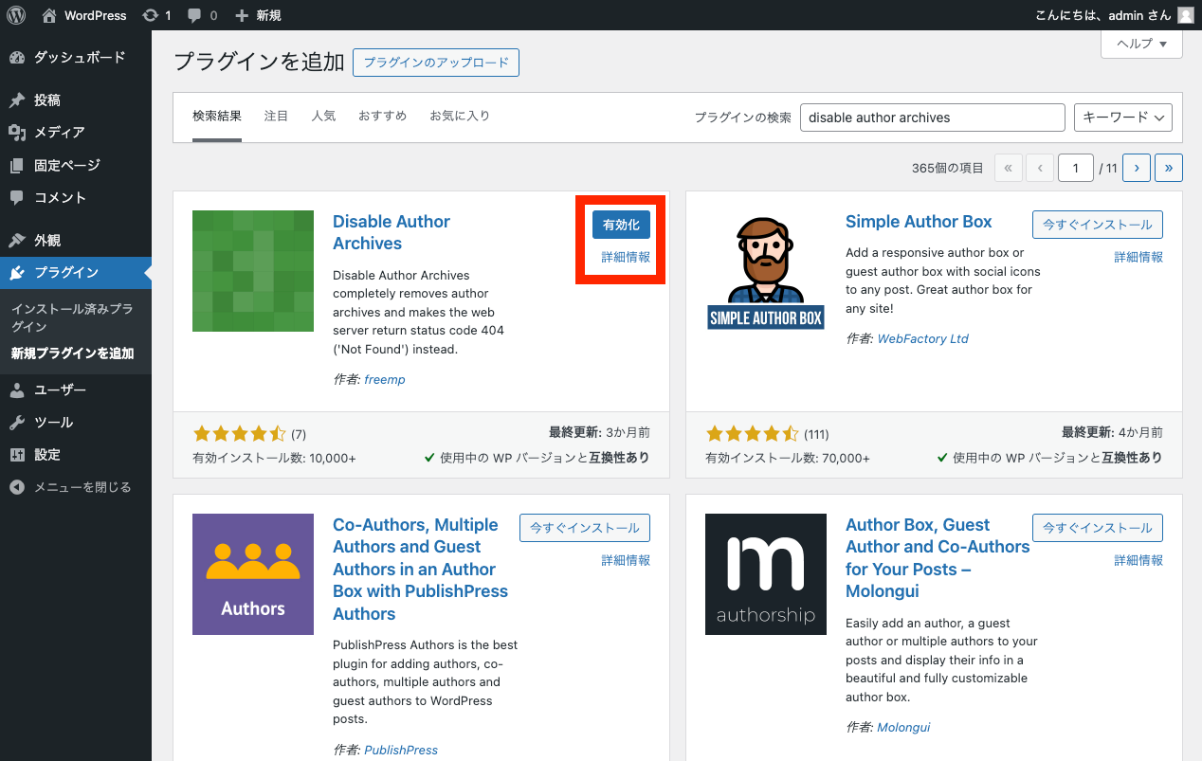This screenshot has width=1202, height=761.
Task: Open 固定ページ in the sidebar
Action: 76,165
